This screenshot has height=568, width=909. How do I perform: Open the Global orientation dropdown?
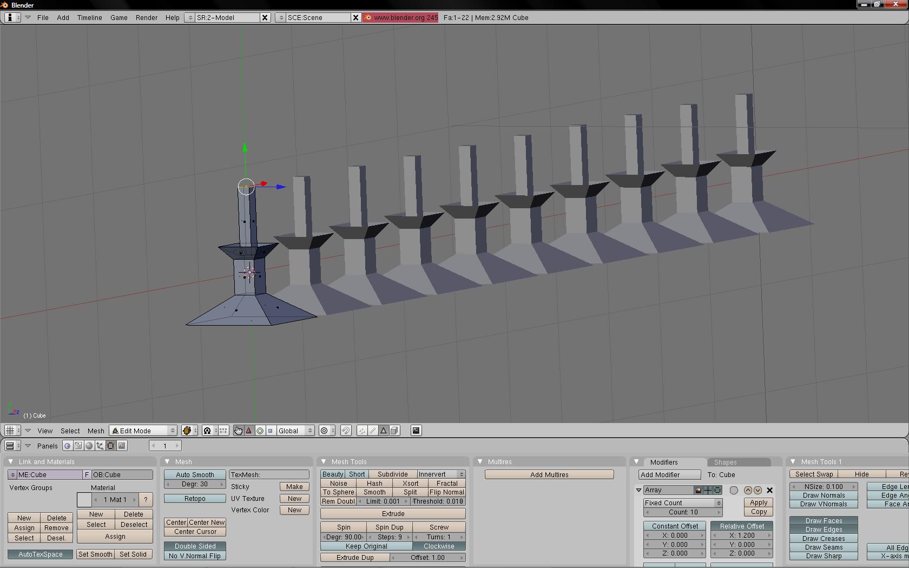pos(295,431)
